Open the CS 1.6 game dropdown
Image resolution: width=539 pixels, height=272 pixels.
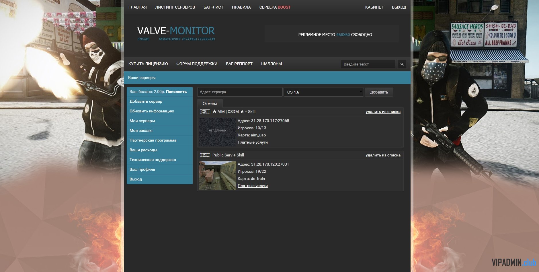point(323,92)
